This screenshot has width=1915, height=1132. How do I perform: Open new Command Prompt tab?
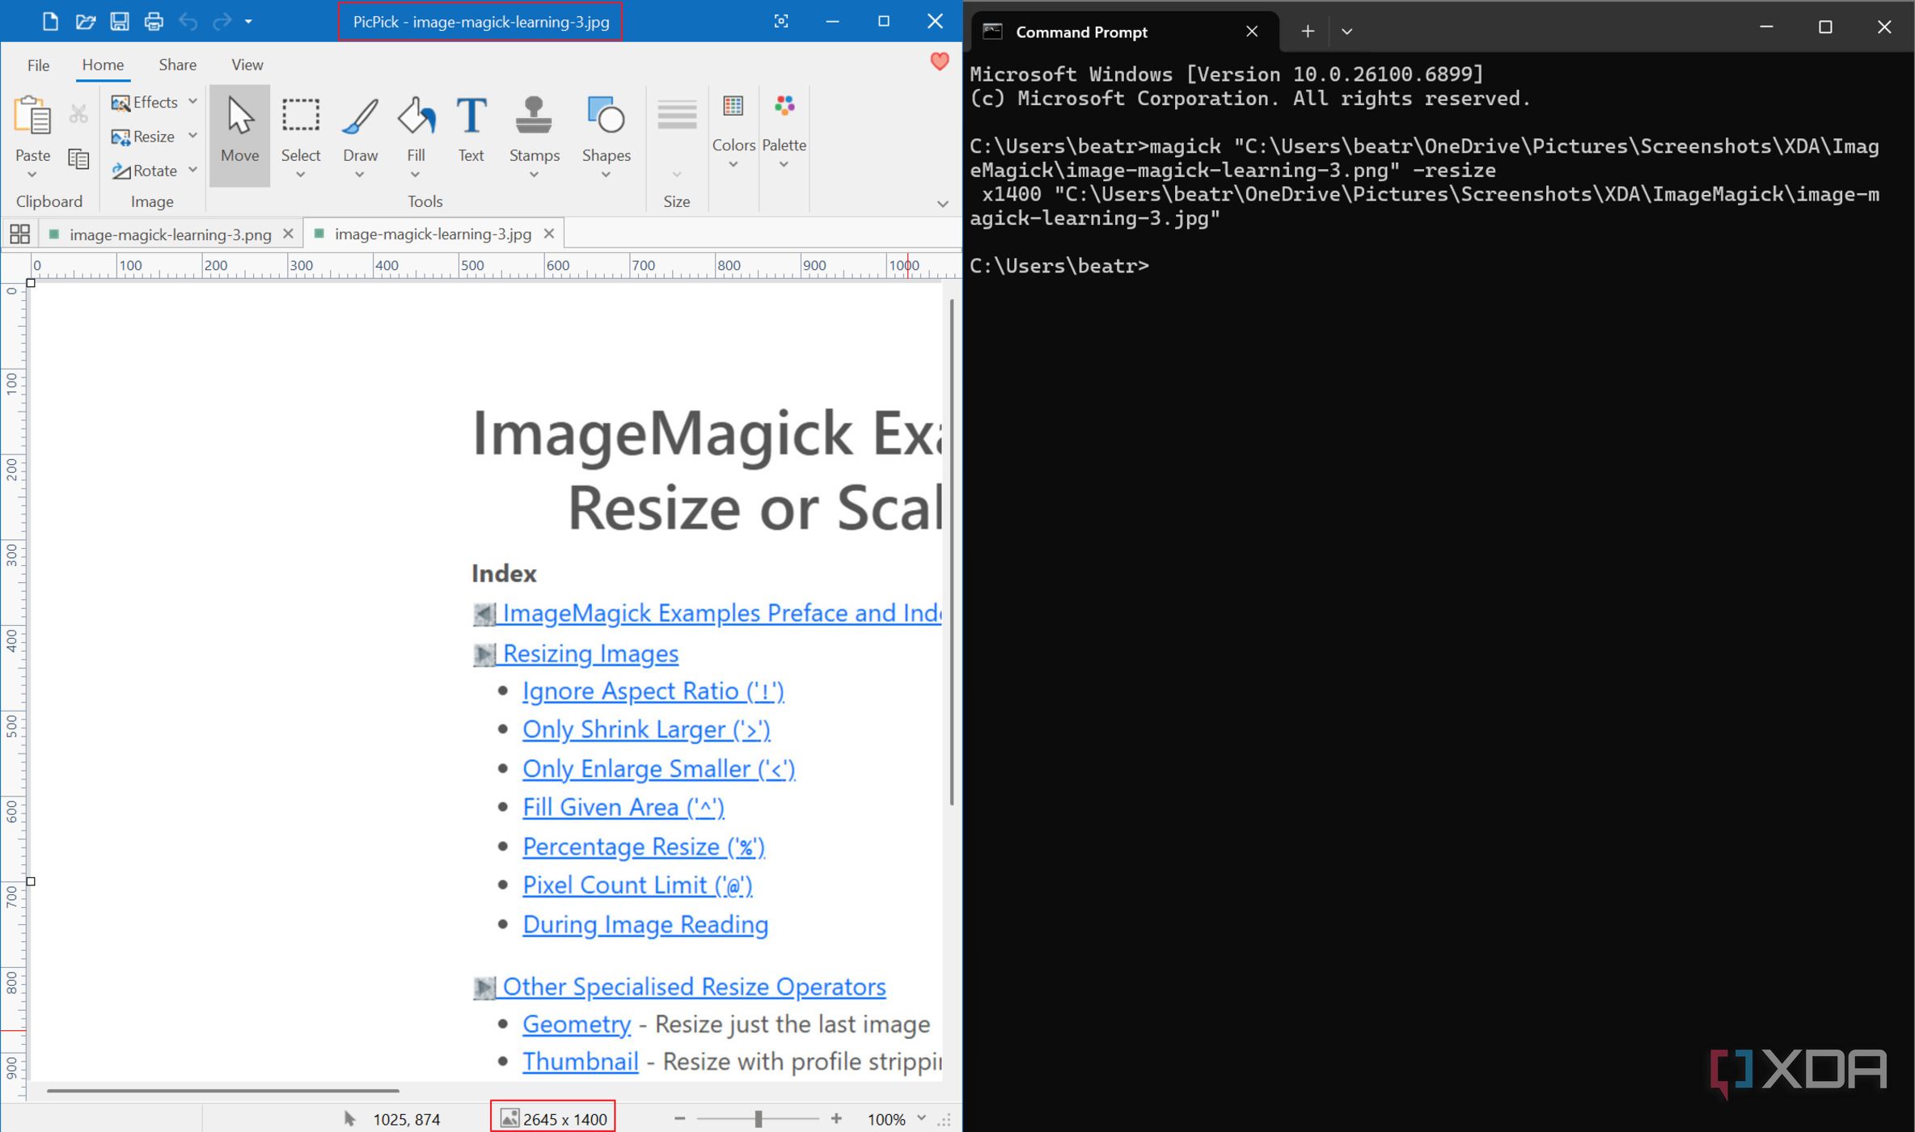(1307, 32)
